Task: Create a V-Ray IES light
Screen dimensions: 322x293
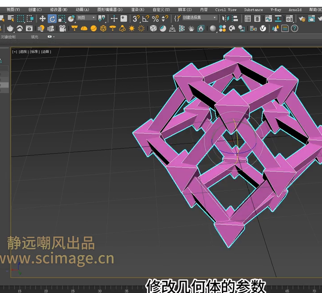Action: tap(123, 28)
